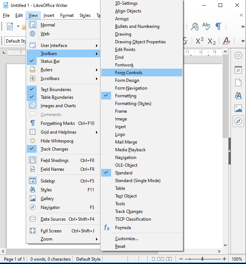Expand the User Interface submenu
Screen dimensions: 246x264
54,46
